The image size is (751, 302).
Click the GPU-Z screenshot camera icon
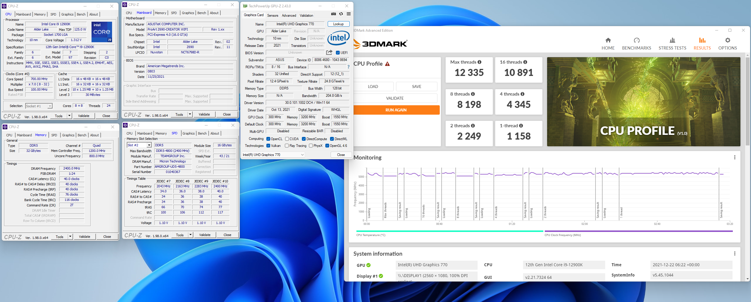(x=333, y=14)
